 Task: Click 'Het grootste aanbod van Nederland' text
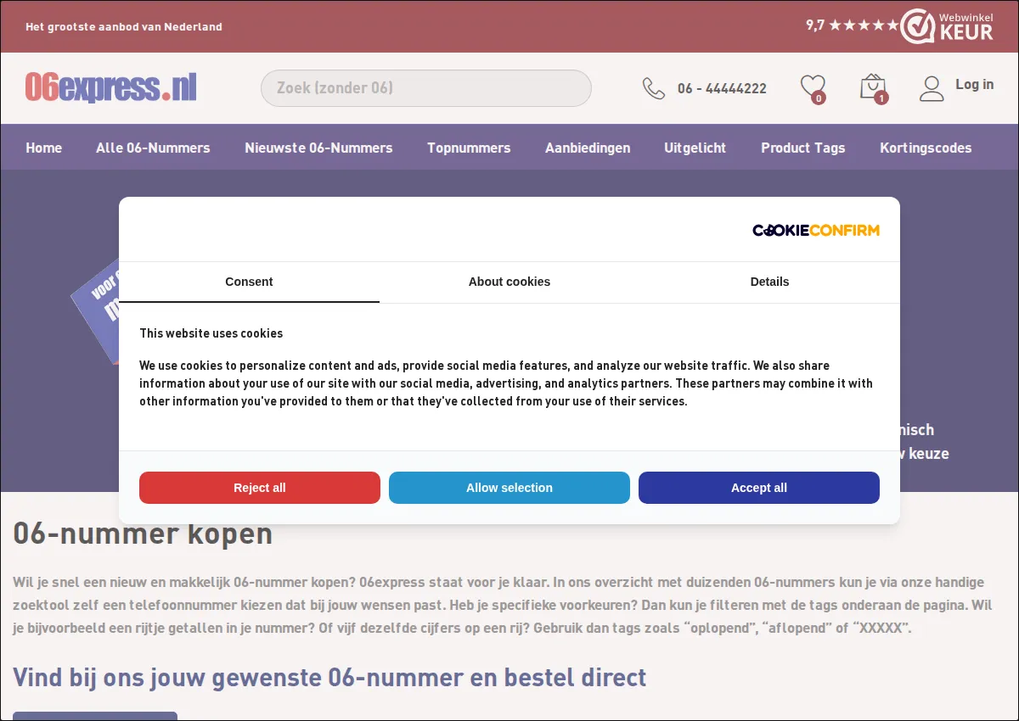[124, 26]
